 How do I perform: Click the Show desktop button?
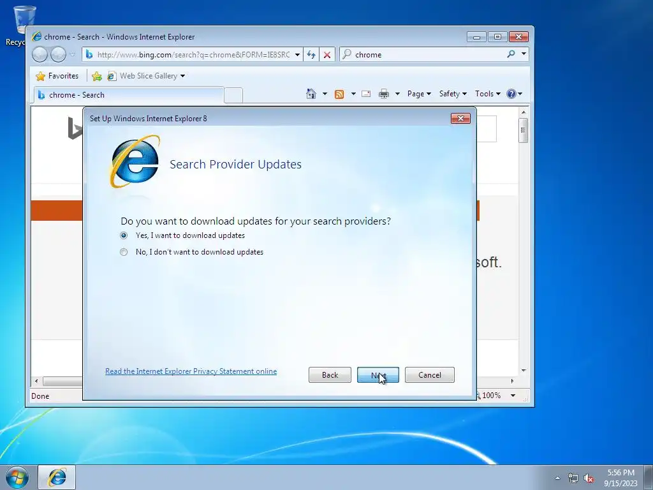(649, 477)
